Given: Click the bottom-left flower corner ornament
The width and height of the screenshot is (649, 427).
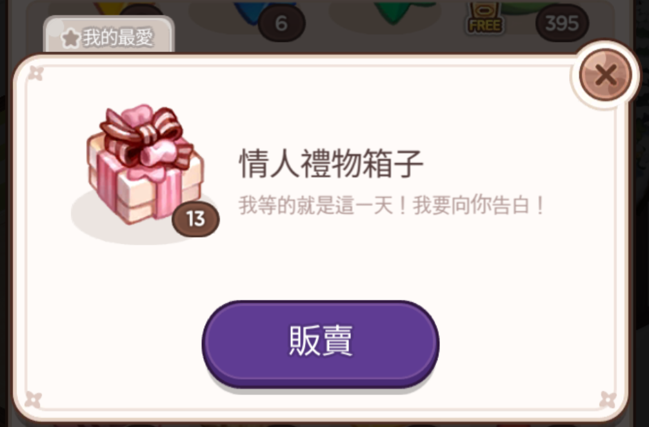Looking at the screenshot, I should pyautogui.click(x=33, y=400).
